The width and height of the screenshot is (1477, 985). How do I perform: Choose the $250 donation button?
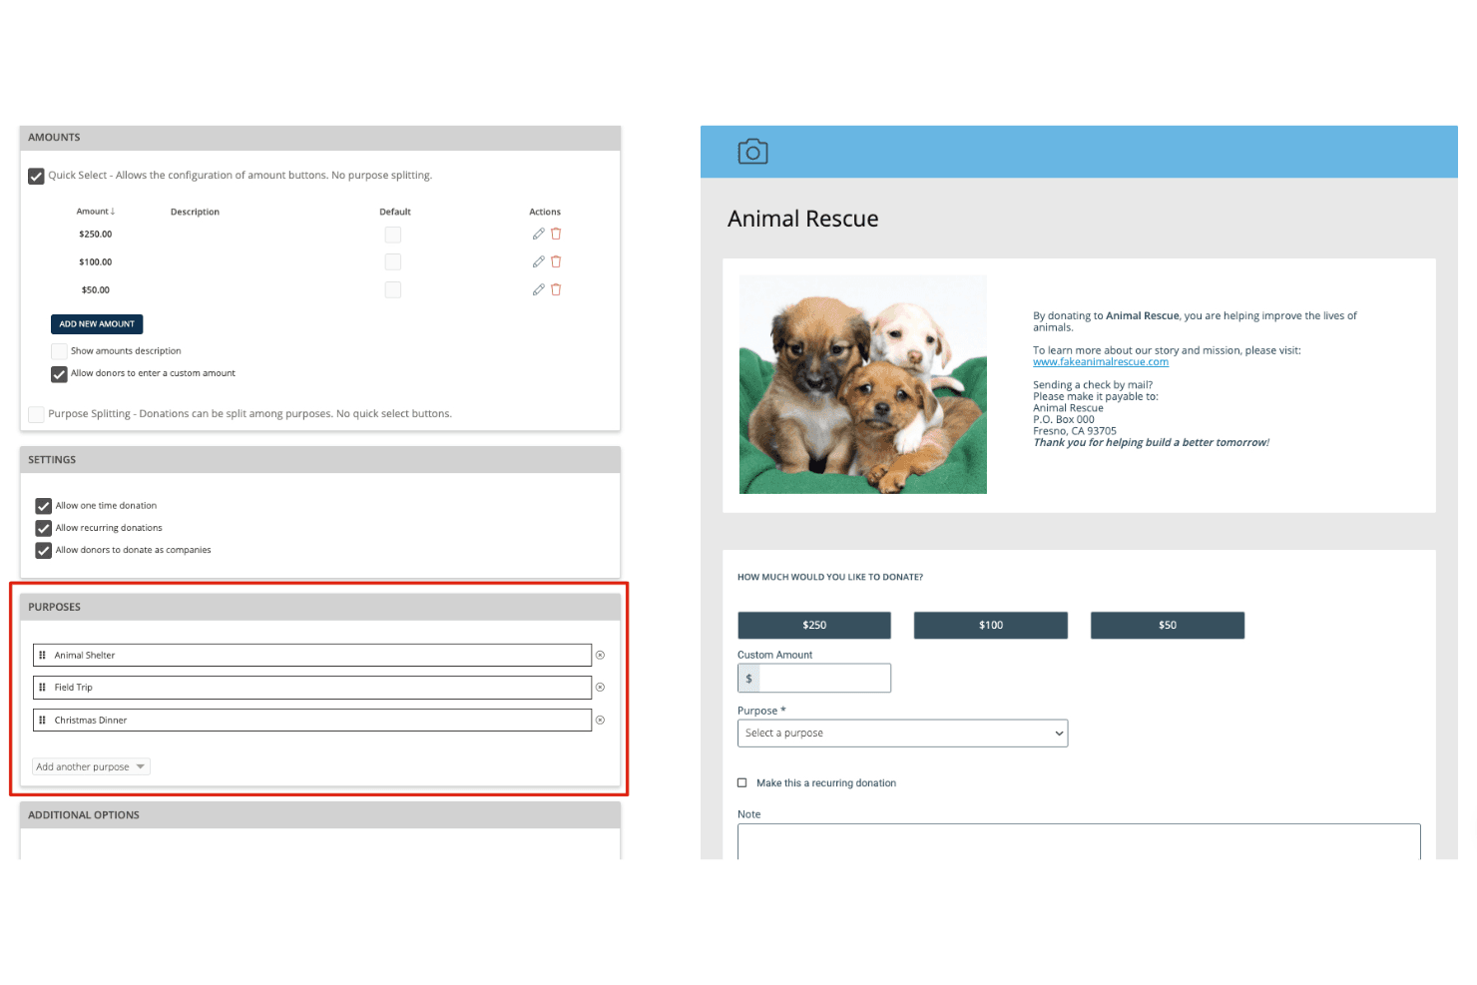(x=814, y=626)
